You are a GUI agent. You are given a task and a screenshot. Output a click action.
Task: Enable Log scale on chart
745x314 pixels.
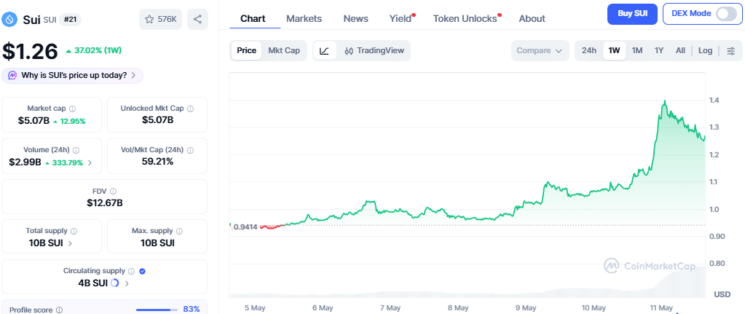[705, 50]
